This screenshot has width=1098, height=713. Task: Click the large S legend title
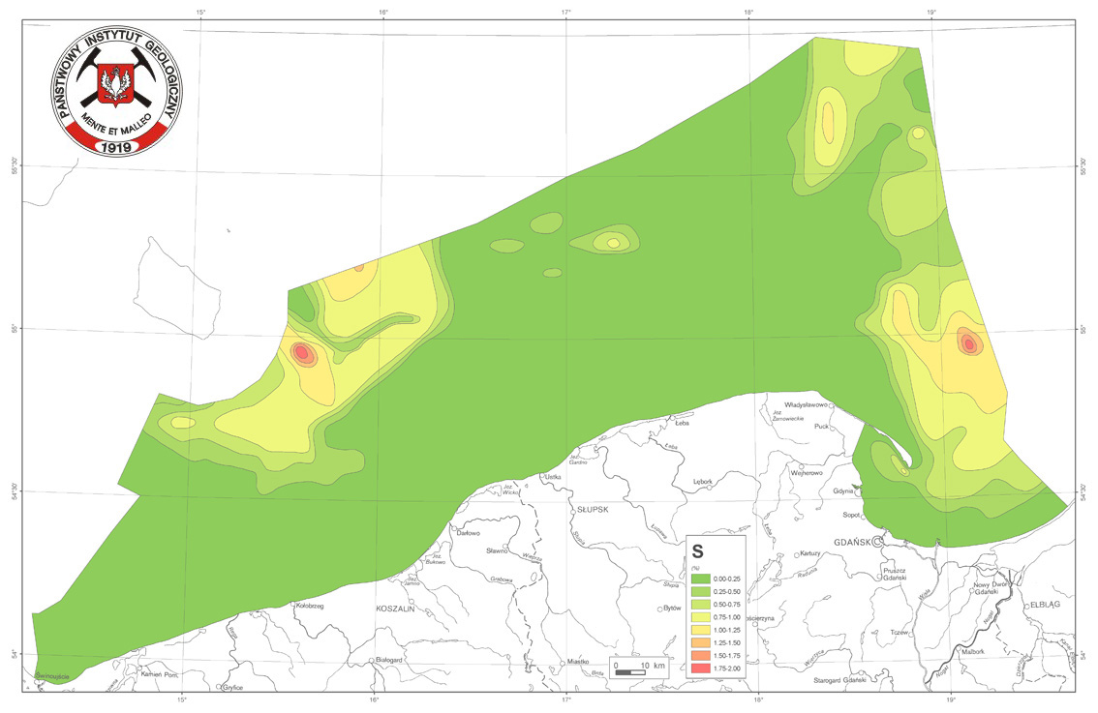click(697, 550)
